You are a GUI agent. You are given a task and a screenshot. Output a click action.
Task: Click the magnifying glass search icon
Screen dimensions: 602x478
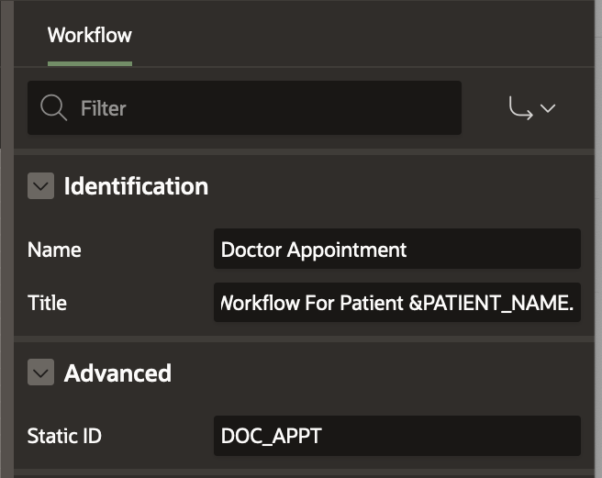(54, 108)
